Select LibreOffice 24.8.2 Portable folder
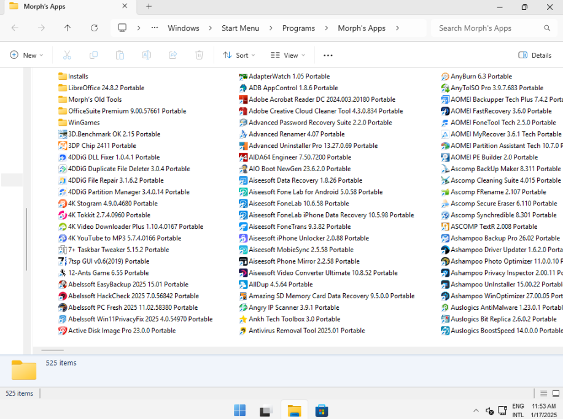The width and height of the screenshot is (563, 419). tap(101, 88)
